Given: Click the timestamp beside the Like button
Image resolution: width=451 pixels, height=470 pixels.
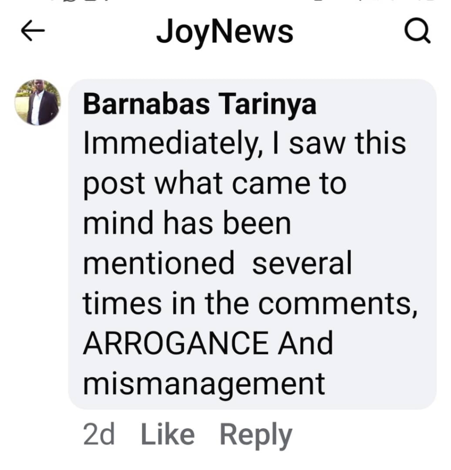Looking at the screenshot, I should 99,434.
